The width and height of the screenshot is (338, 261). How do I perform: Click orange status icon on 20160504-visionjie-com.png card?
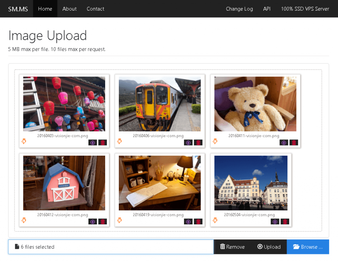[215, 220]
